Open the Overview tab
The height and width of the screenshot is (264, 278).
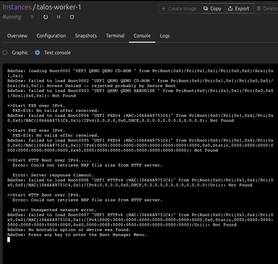coord(17,36)
